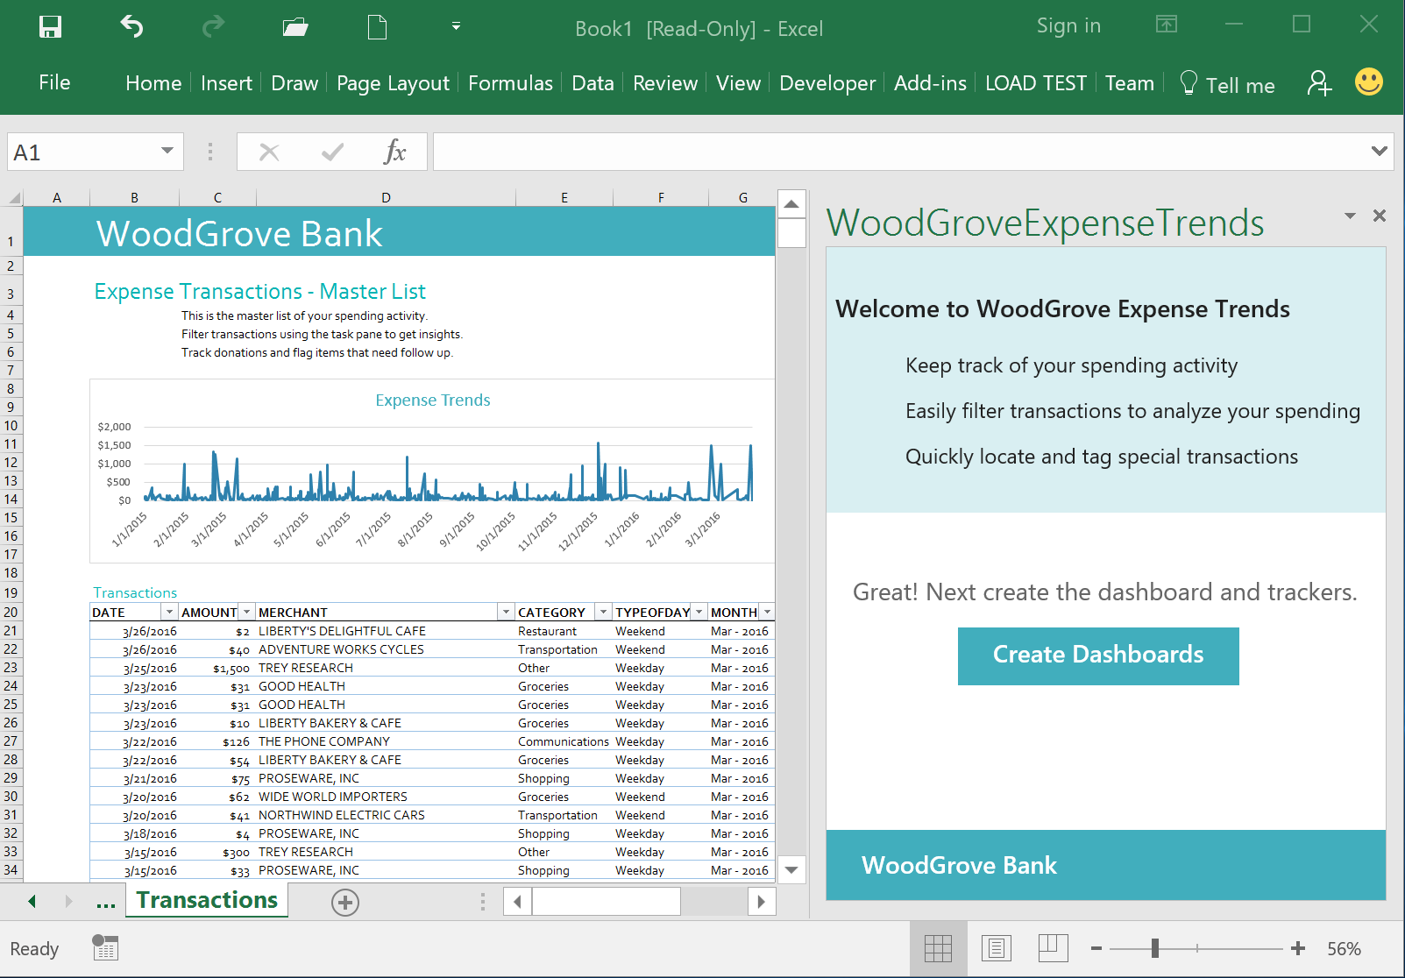This screenshot has width=1405, height=978.
Task: Show hidden sheets via ellipsis
Action: pyautogui.click(x=106, y=904)
